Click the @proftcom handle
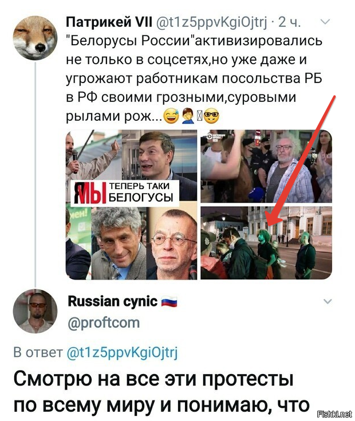The height and width of the screenshot is (421, 355). point(104,322)
